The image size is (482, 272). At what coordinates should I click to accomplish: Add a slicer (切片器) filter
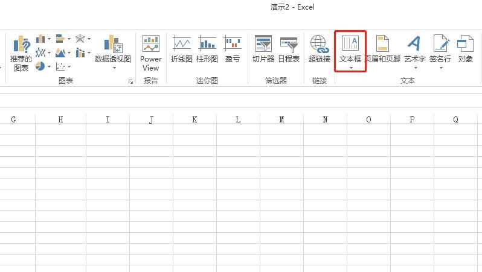(x=263, y=49)
